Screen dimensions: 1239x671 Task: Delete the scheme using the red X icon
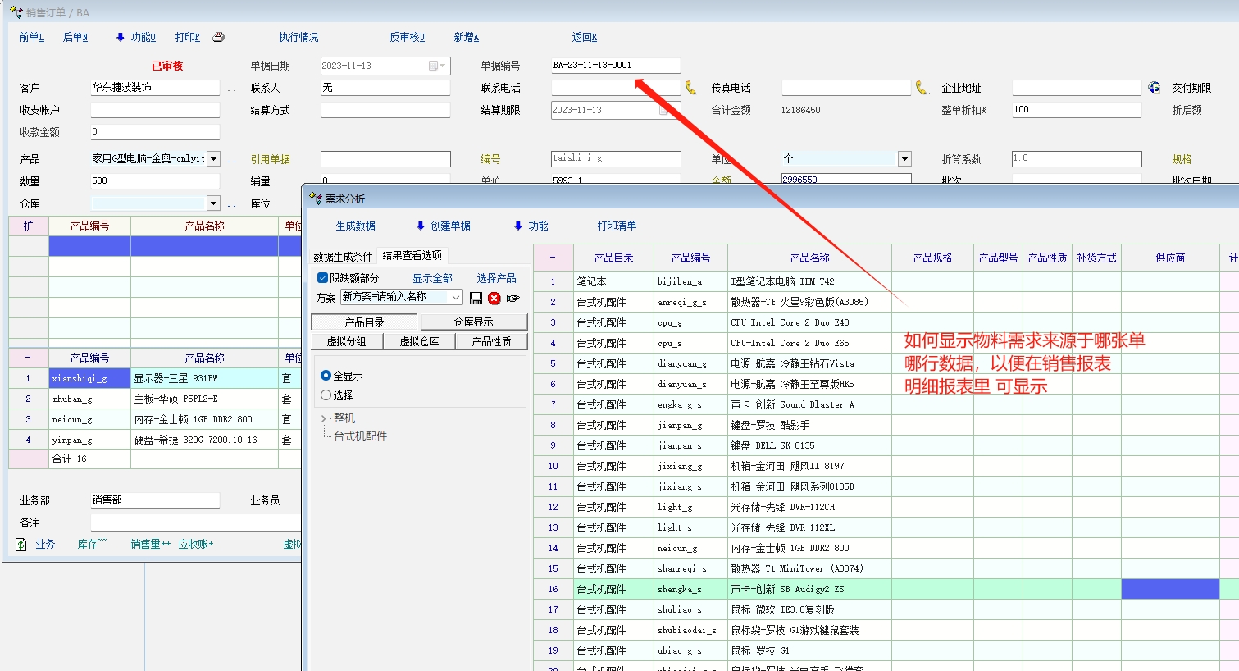click(x=494, y=298)
